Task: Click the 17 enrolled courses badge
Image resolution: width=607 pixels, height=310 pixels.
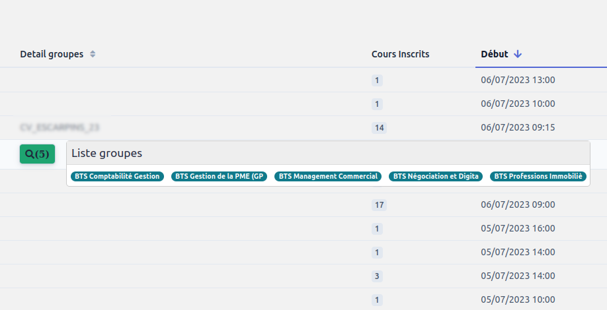Action: point(379,205)
